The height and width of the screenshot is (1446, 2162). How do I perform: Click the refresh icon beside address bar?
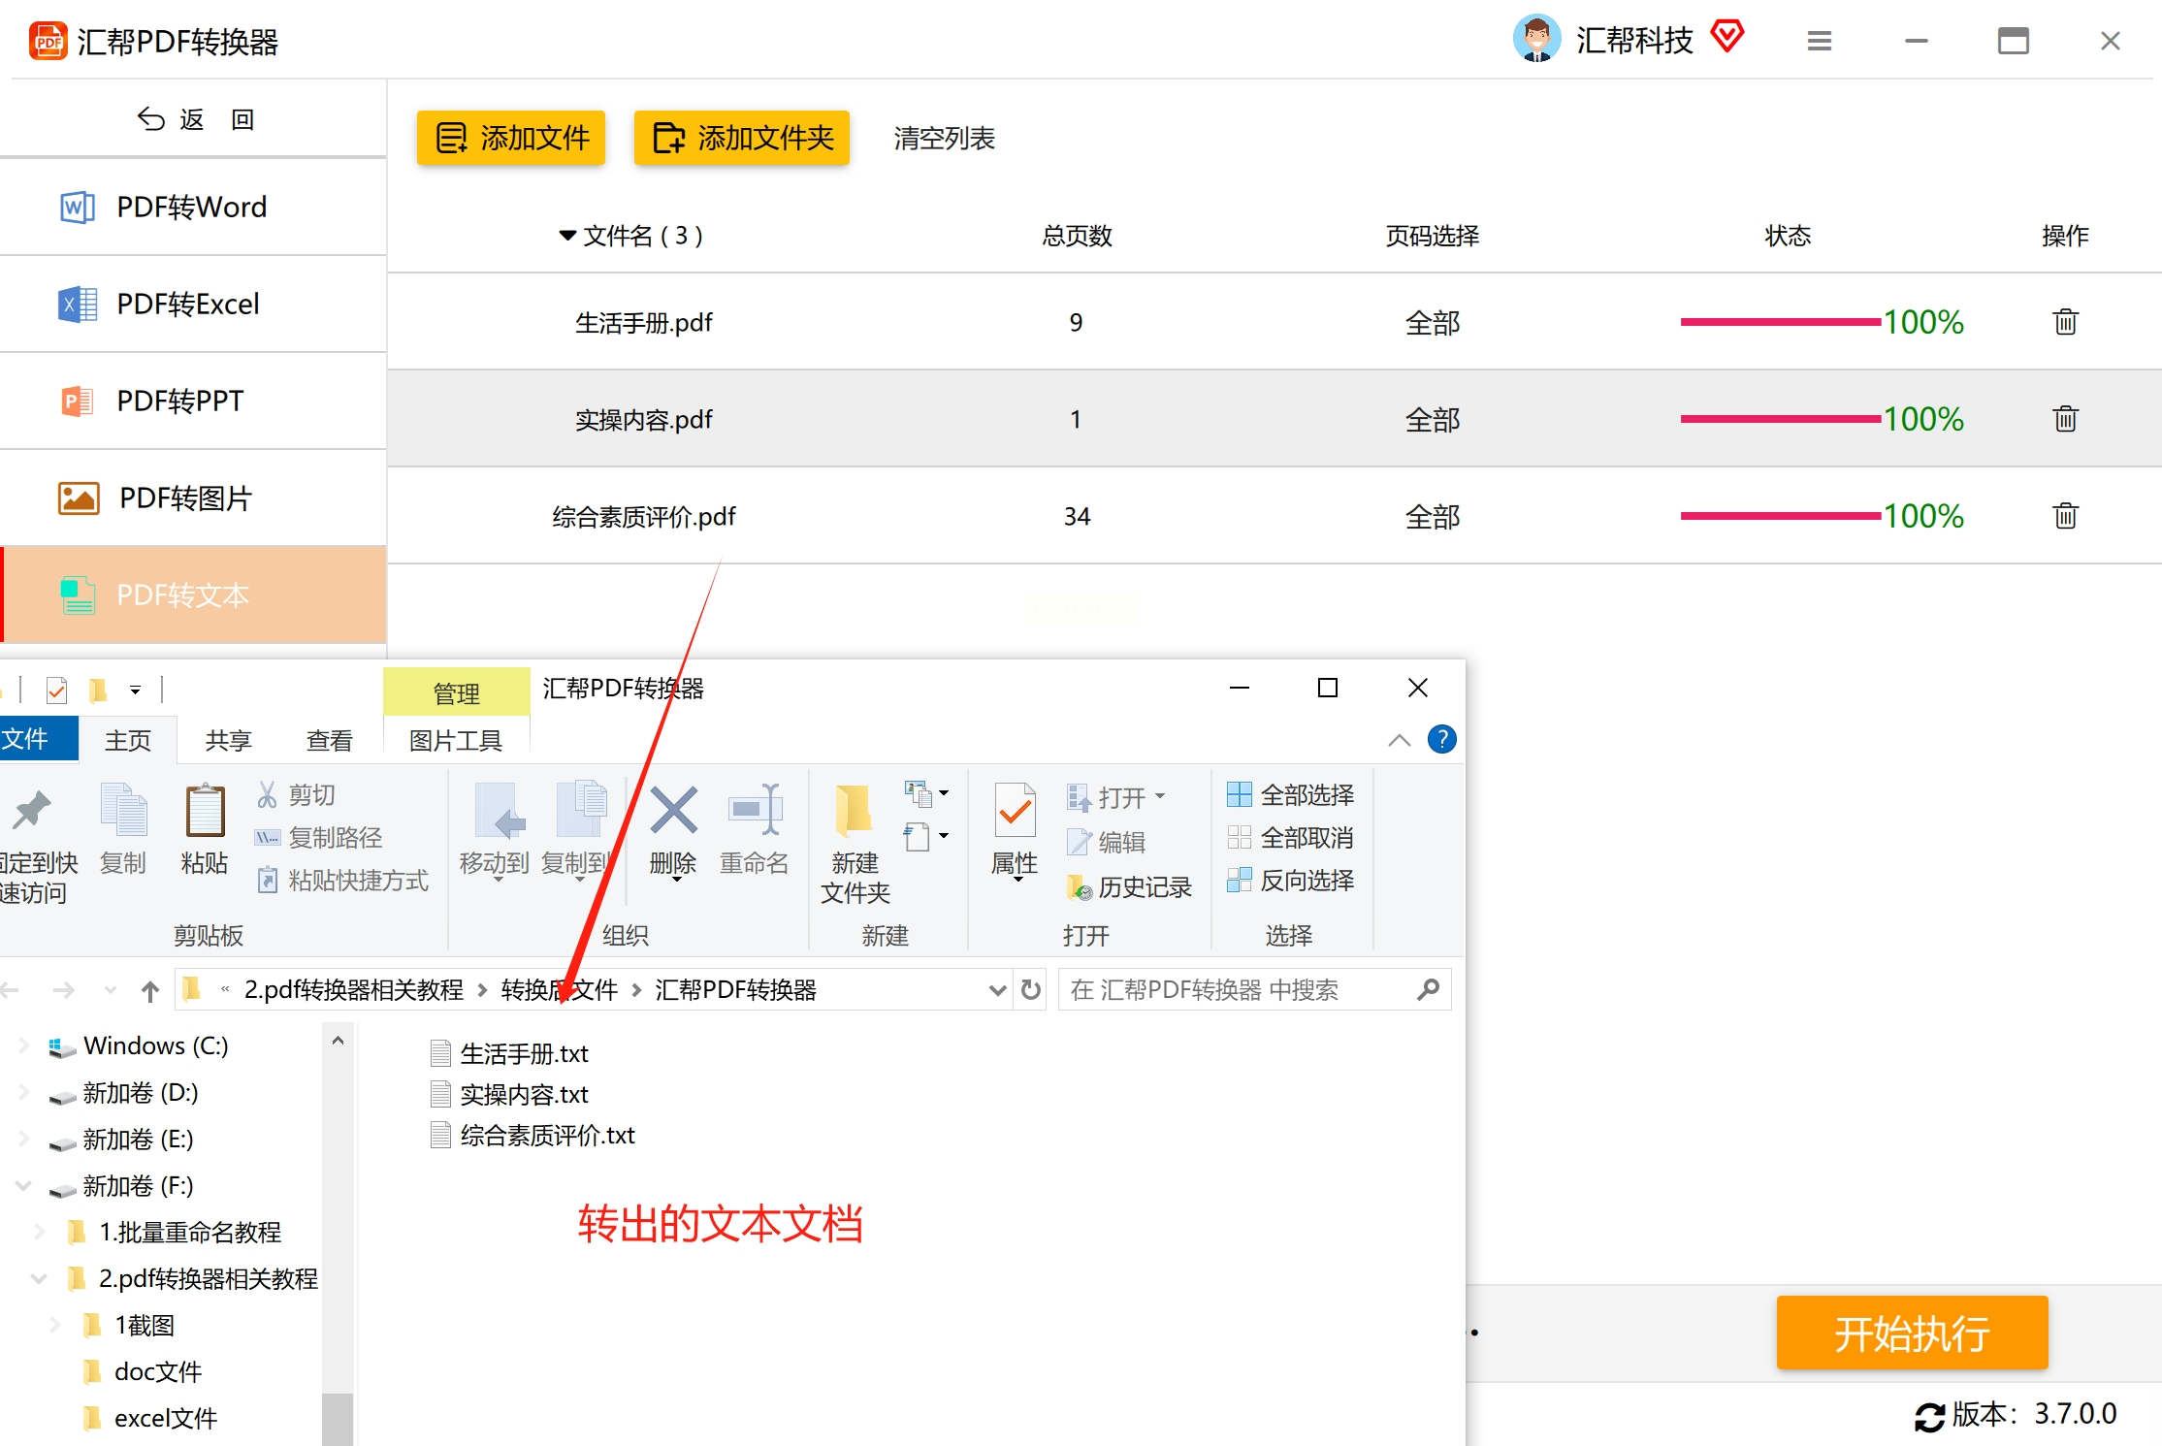(x=1031, y=989)
